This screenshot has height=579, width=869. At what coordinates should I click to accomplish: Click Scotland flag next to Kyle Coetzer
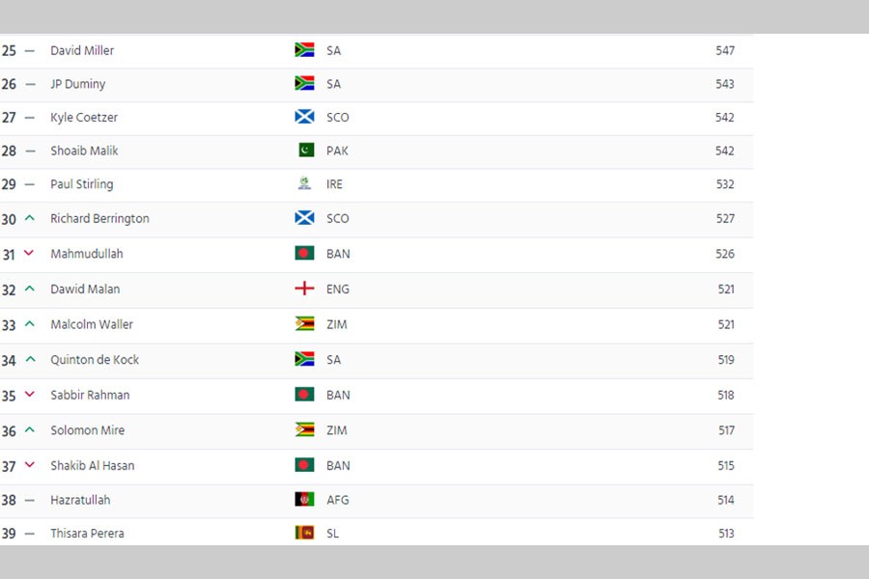[304, 118]
